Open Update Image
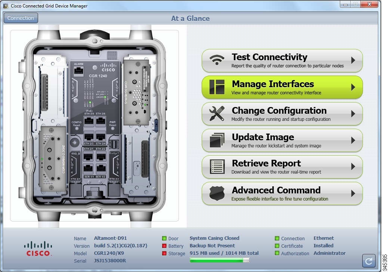Screen dimensions: 388x272 (282, 140)
